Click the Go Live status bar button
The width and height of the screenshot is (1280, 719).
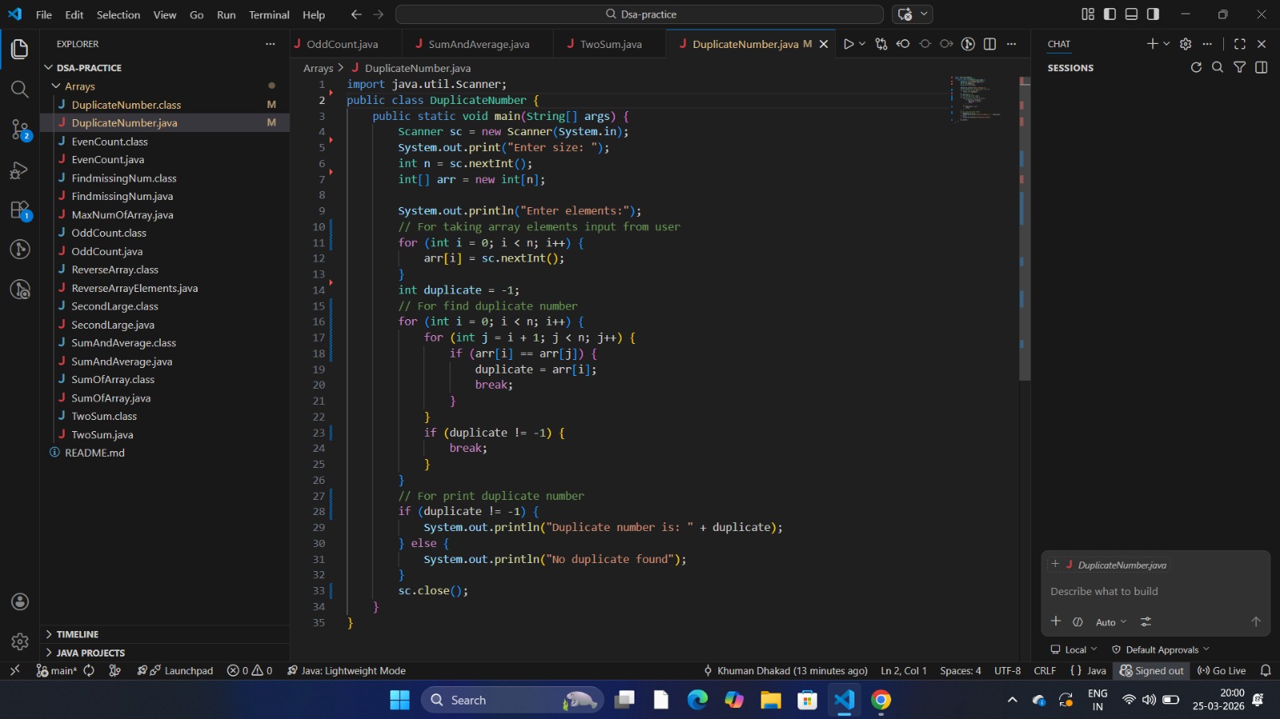tap(1222, 671)
